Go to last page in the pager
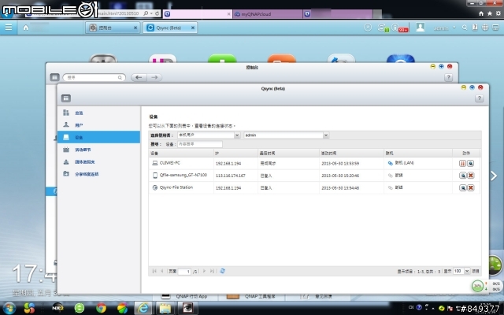 coord(212,271)
